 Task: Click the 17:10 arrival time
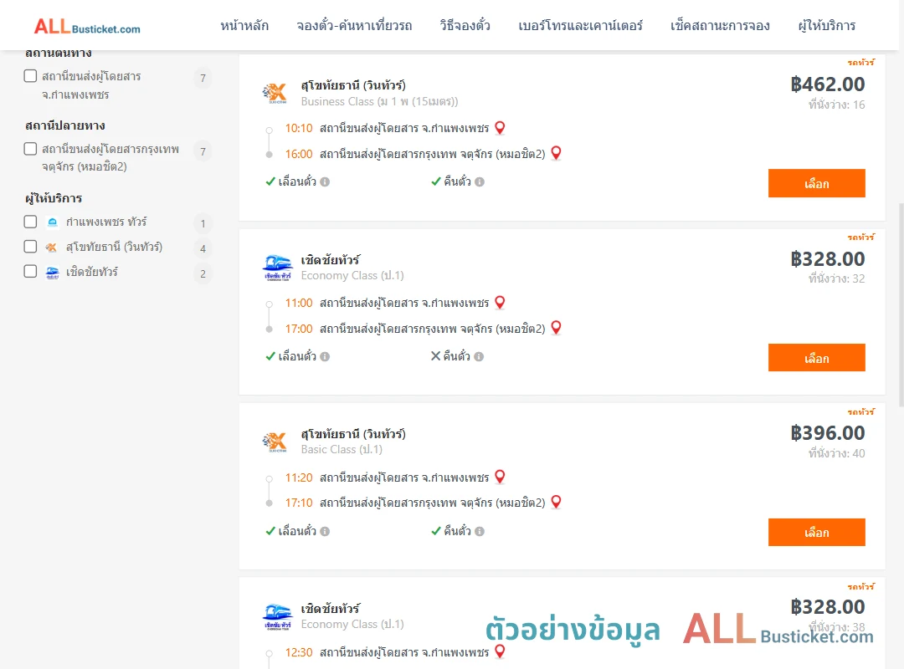299,503
